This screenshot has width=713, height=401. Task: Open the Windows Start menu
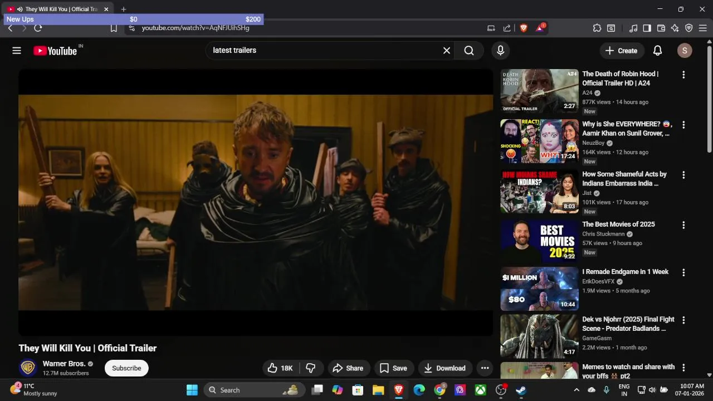[x=192, y=390]
